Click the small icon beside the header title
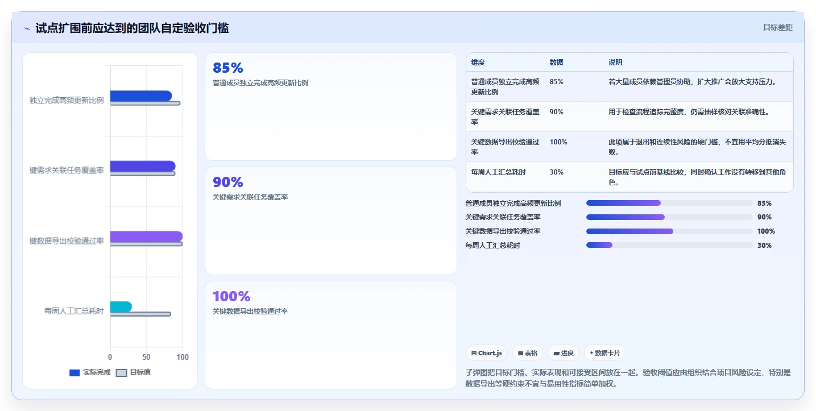This screenshot has height=411, width=816. pyautogui.click(x=27, y=28)
